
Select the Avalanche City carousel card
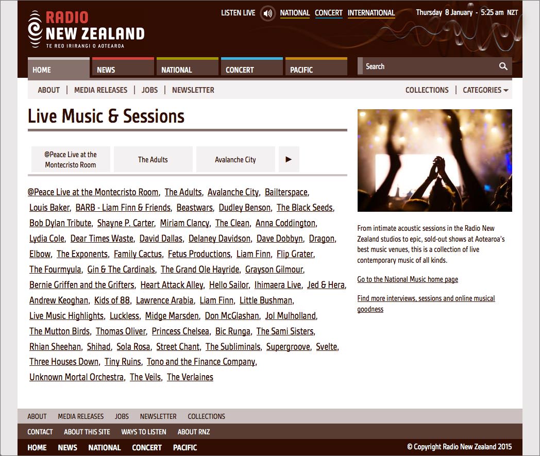pyautogui.click(x=235, y=159)
